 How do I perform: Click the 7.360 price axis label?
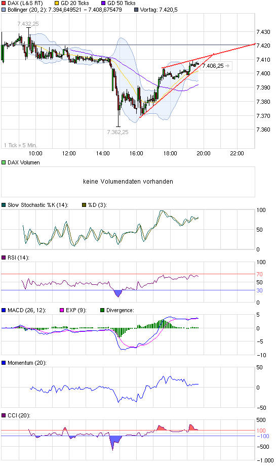point(263,130)
